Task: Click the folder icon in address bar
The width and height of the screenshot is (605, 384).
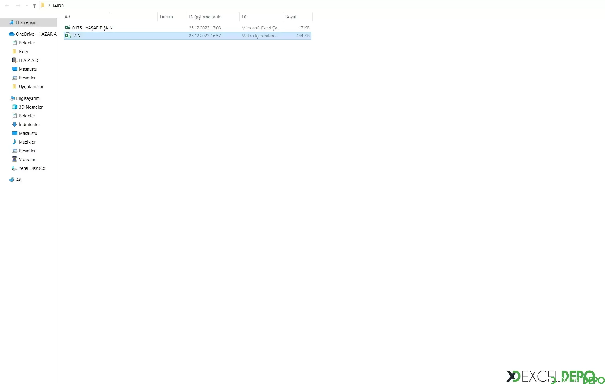Action: coord(43,5)
